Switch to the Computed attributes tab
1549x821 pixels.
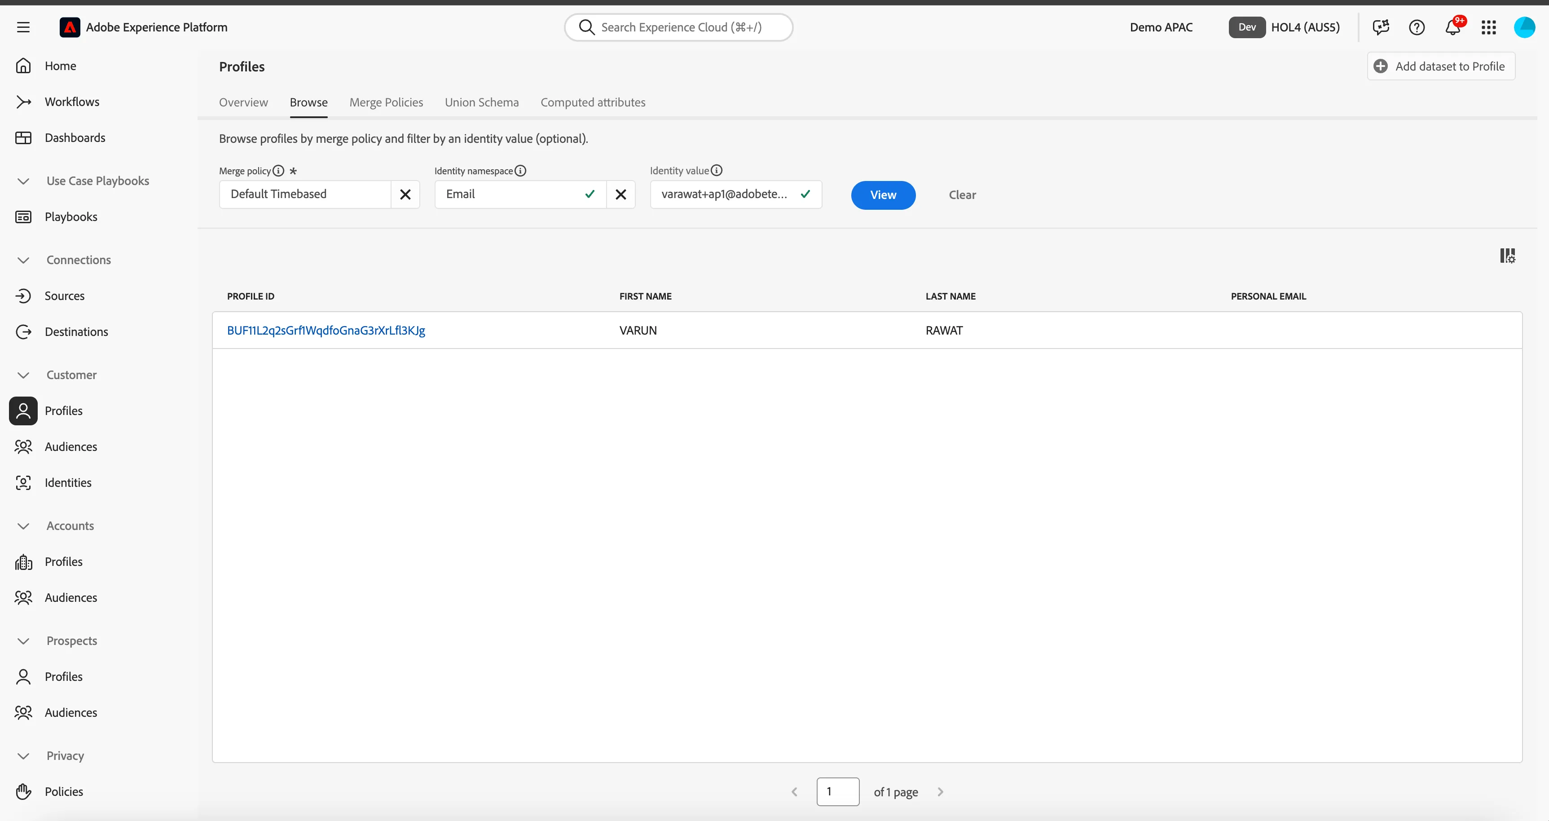click(x=593, y=102)
